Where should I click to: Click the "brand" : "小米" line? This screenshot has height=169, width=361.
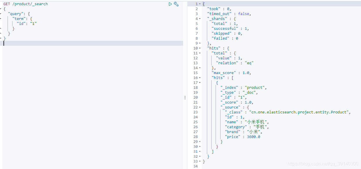[x=243, y=132]
